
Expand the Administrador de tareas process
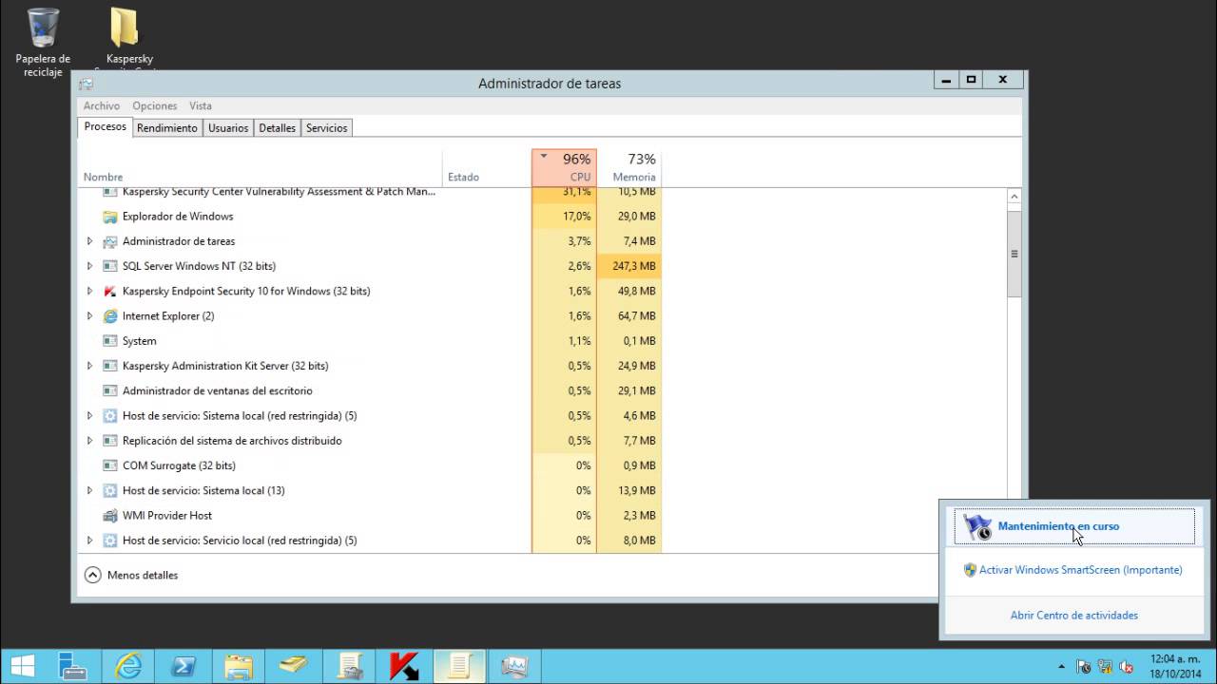pyautogui.click(x=90, y=241)
